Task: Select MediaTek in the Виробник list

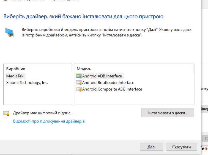Action: pos(15,76)
